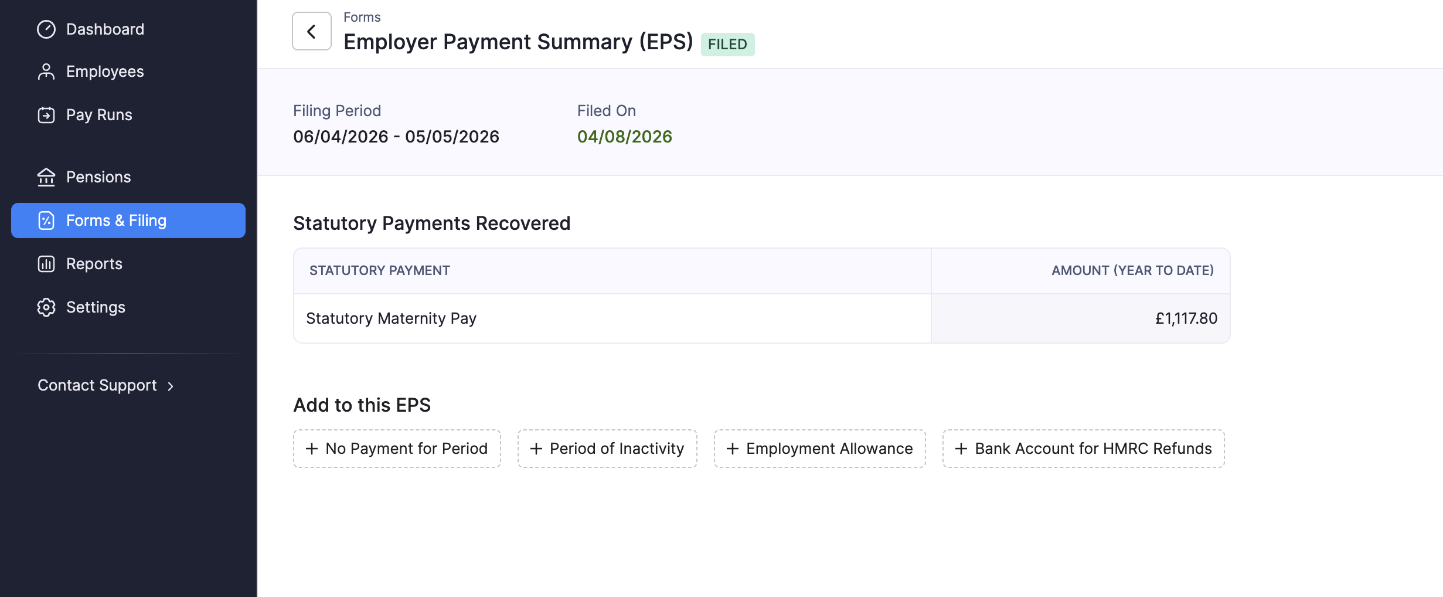Click the £1,117.80 amount cell
Image resolution: width=1443 pixels, height=597 pixels.
[x=1080, y=318]
